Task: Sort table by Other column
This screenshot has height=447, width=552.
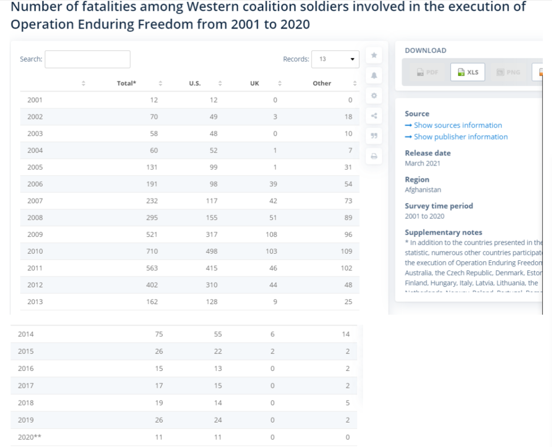Action: coord(355,83)
